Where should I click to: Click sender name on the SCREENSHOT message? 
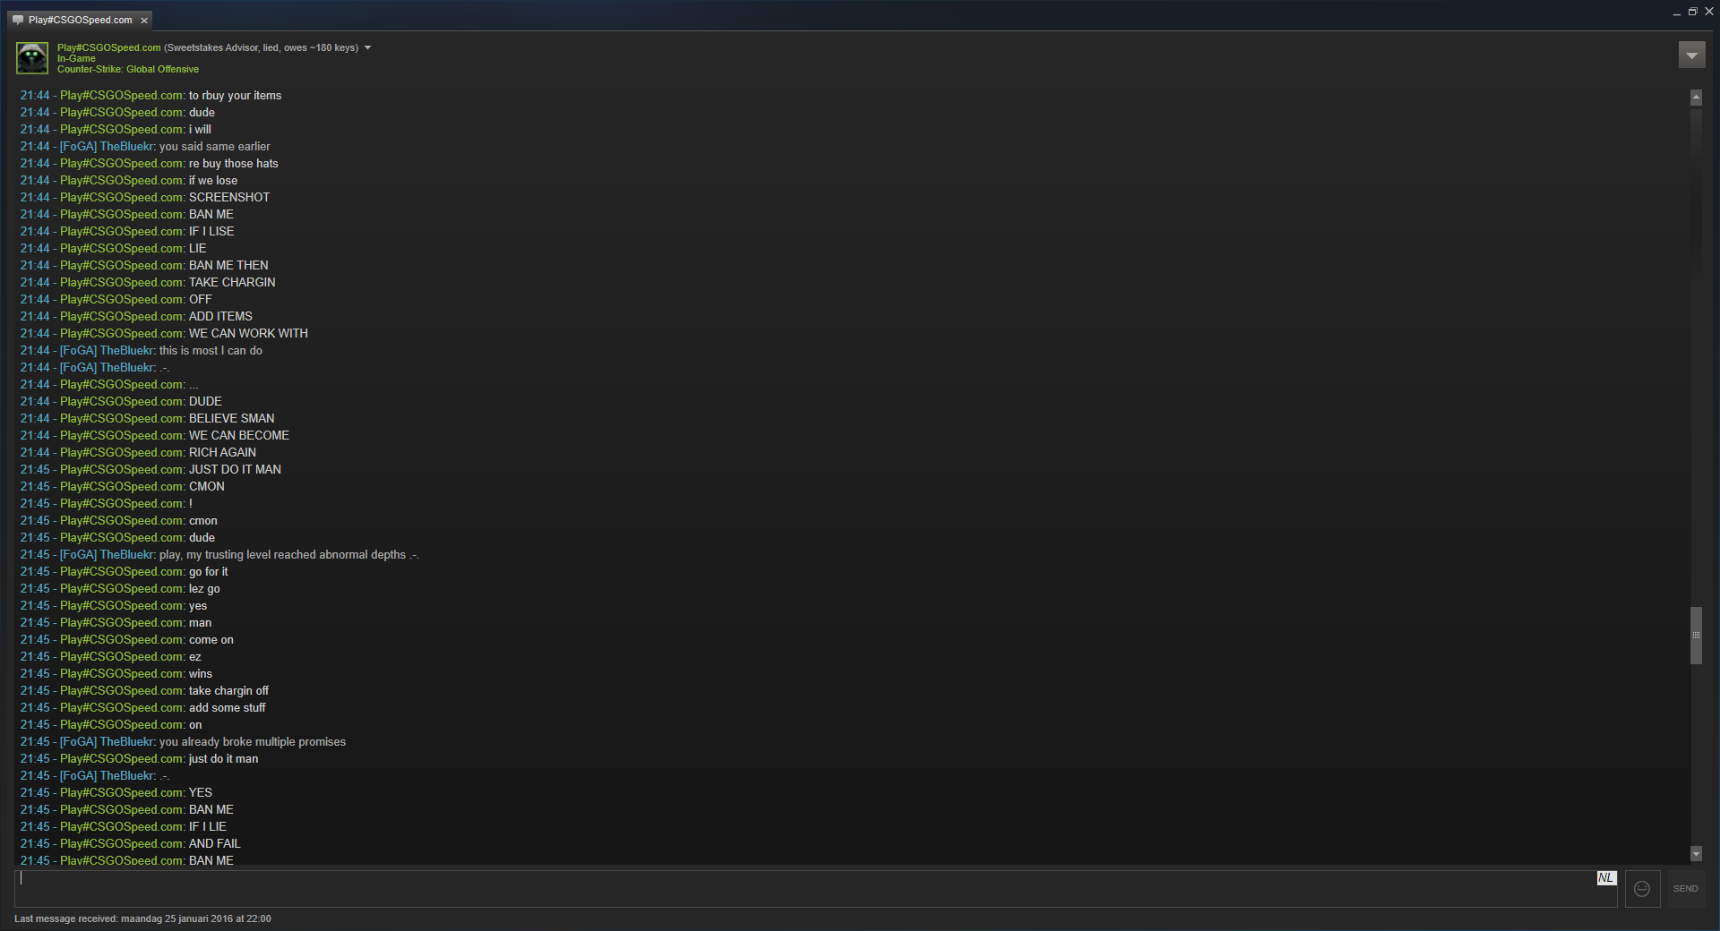coord(123,198)
